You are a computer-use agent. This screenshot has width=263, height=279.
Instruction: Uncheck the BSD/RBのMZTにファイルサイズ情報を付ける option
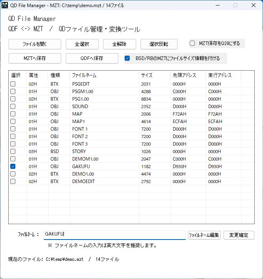coord(127,58)
